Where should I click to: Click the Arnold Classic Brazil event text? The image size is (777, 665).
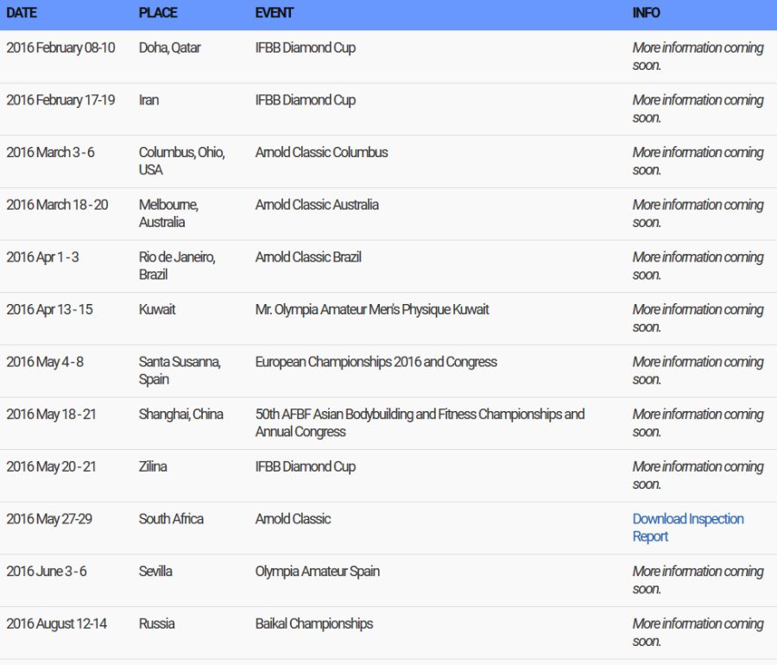[x=308, y=256]
